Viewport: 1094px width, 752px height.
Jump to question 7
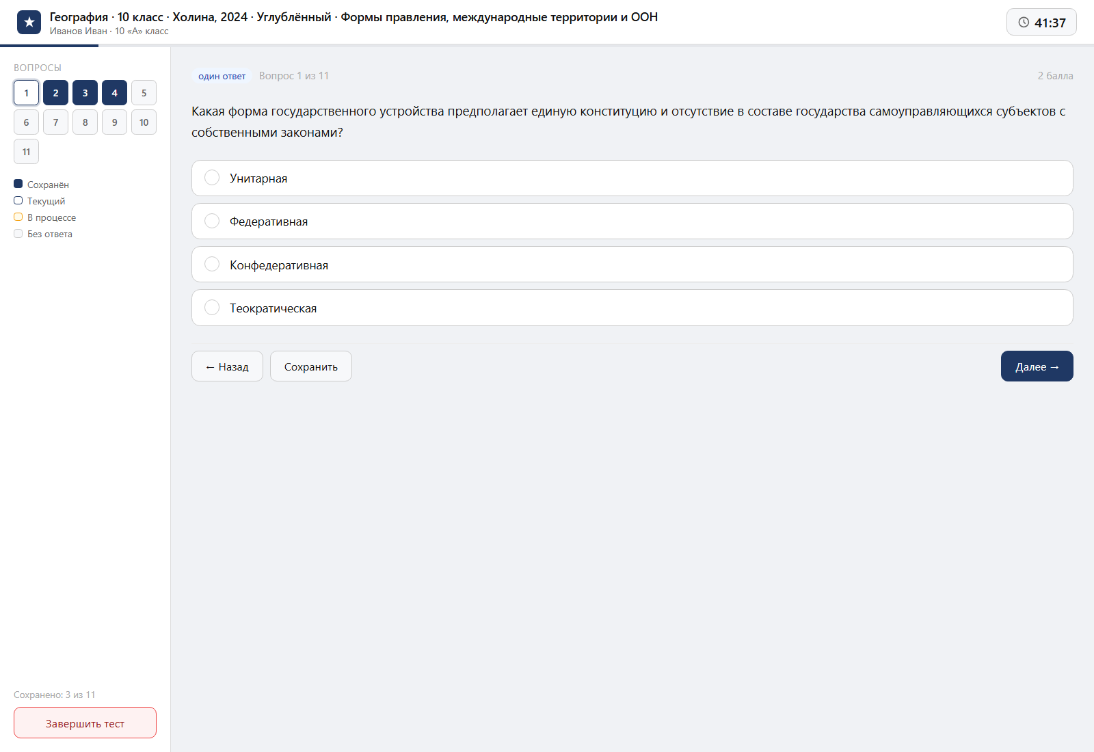55,122
